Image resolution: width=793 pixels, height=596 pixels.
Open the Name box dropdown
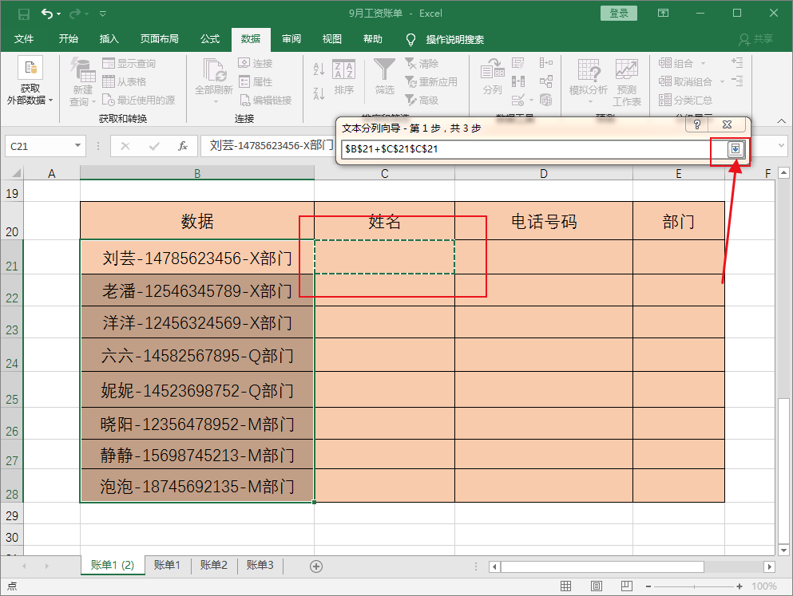(x=77, y=146)
